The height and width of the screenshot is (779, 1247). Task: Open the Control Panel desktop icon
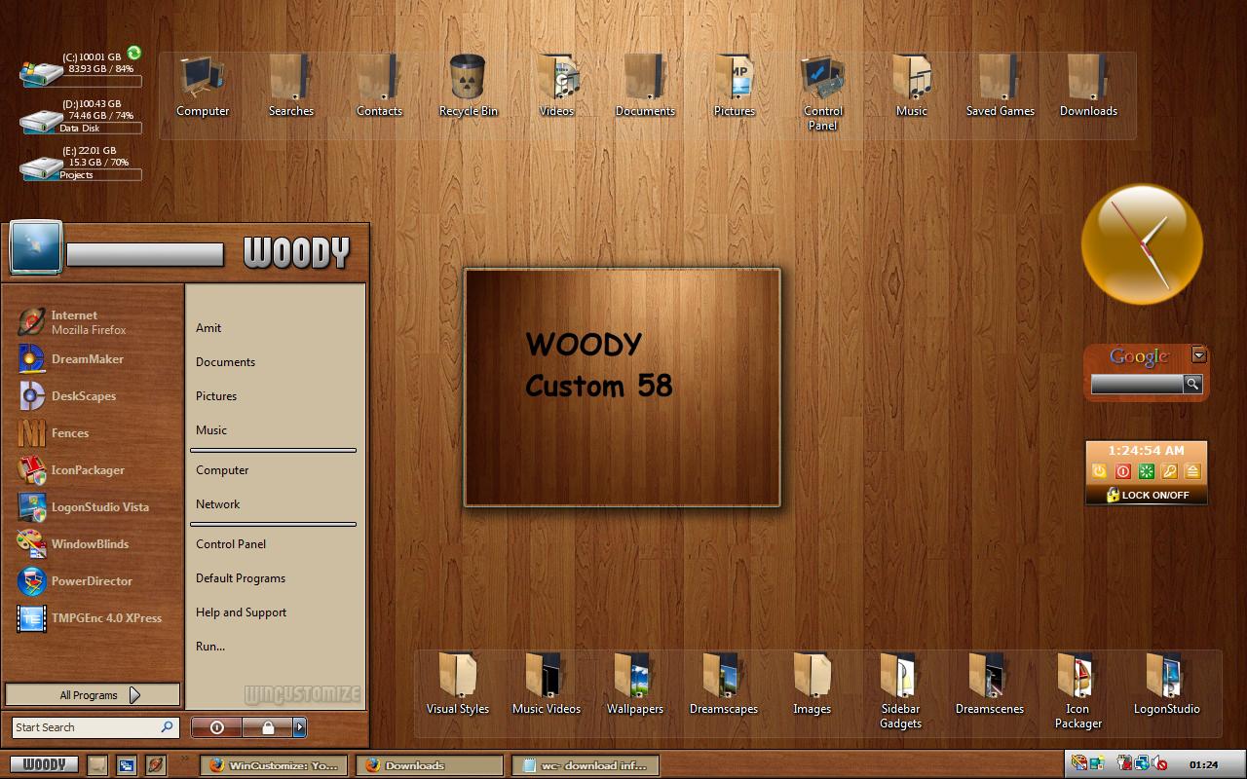point(823,93)
